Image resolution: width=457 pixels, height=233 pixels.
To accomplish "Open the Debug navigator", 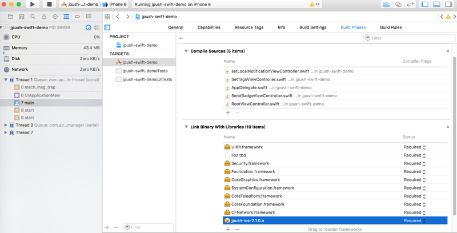I will [66, 17].
